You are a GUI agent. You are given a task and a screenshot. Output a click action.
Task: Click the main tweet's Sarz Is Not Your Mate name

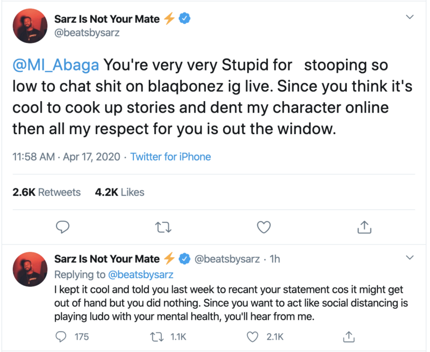point(107,19)
